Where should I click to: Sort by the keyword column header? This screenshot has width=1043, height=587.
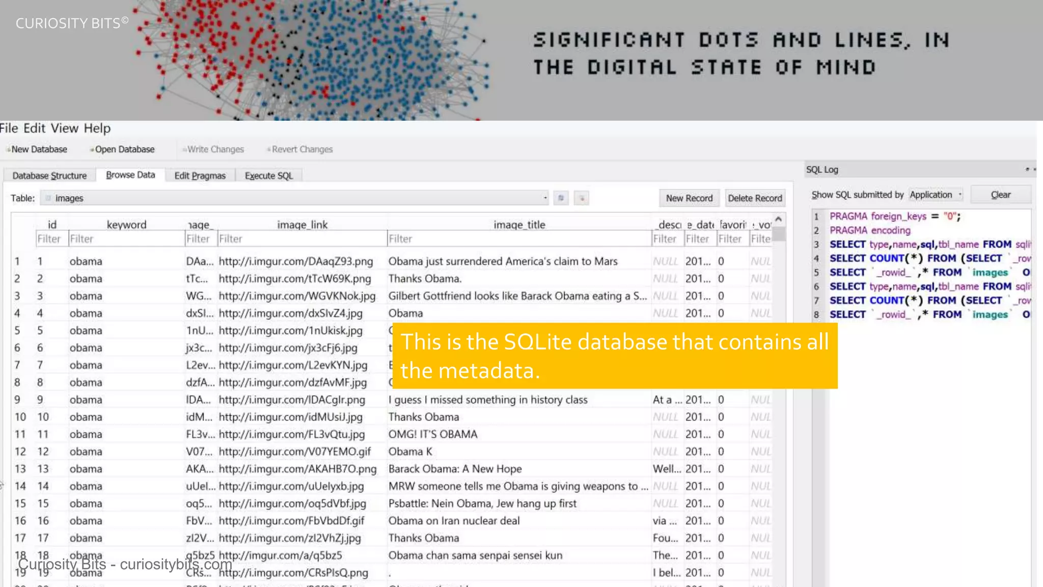point(126,224)
